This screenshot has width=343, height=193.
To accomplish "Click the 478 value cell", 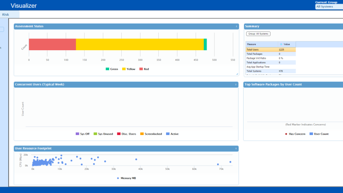I will pos(287,71).
